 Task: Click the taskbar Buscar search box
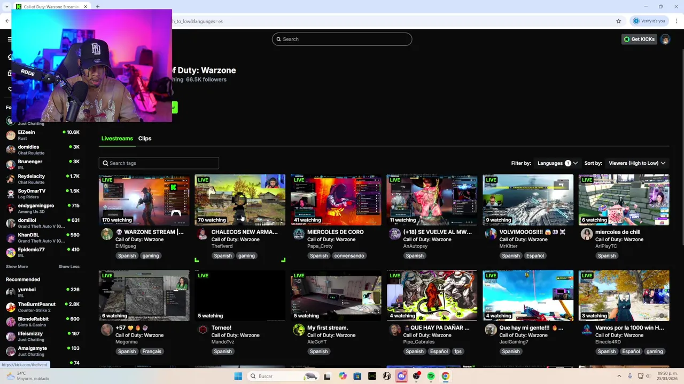click(284, 376)
